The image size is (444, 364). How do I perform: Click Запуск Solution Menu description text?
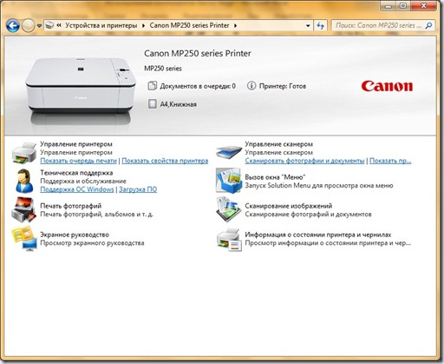pyautogui.click(x=319, y=185)
